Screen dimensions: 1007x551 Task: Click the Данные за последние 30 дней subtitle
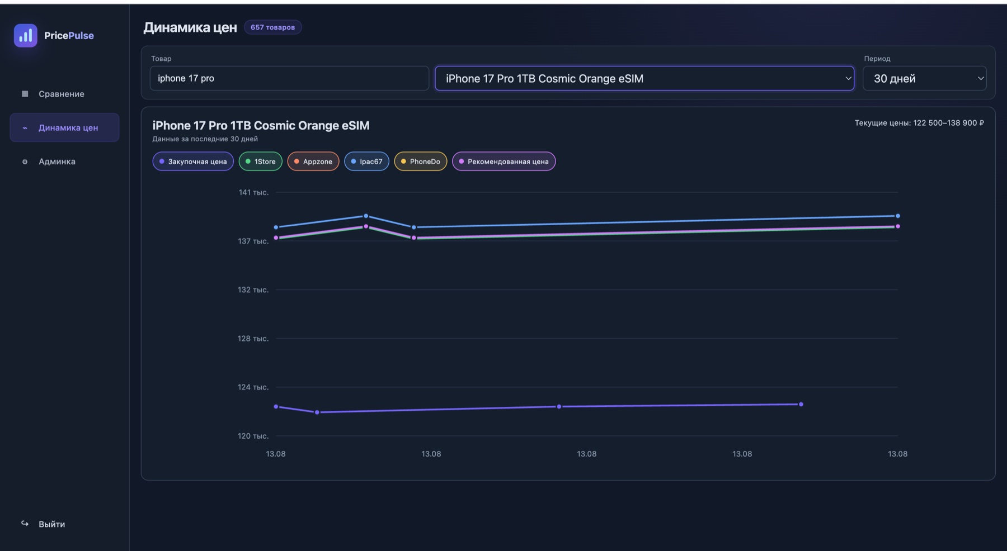pyautogui.click(x=205, y=139)
